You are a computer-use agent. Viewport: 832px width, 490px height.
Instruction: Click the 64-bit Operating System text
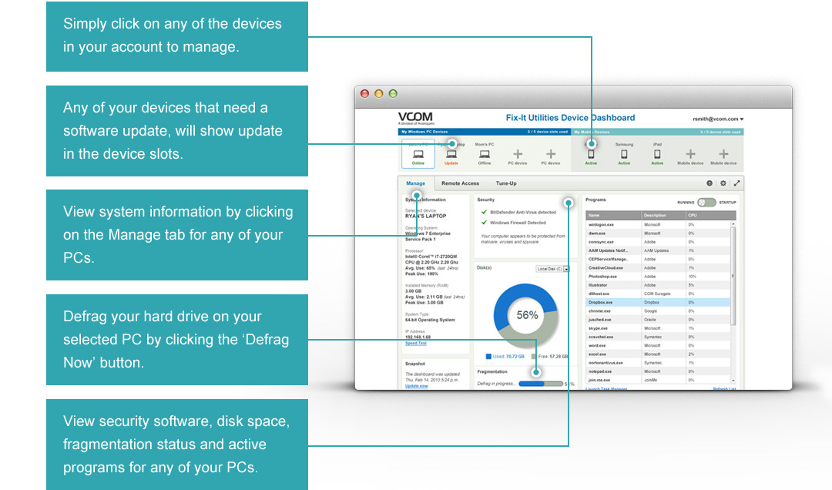coord(430,321)
